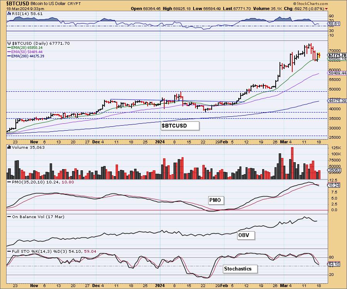Click the Stochastics annotation box
This screenshot has height=289, width=347.
point(240,269)
